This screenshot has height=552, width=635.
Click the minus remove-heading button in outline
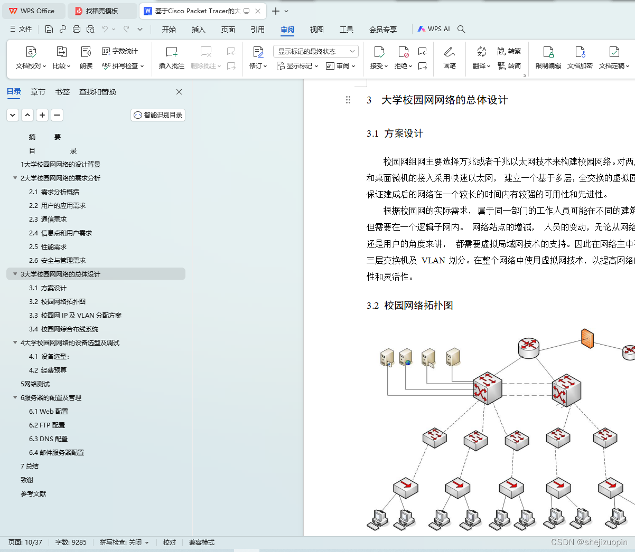point(58,115)
